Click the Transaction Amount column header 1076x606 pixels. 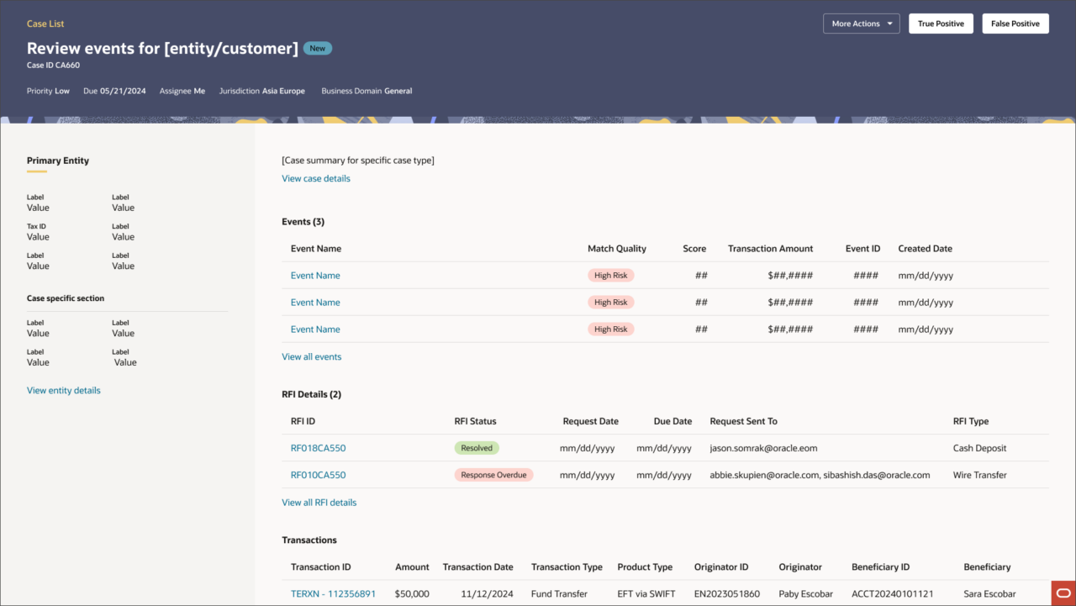pyautogui.click(x=771, y=249)
